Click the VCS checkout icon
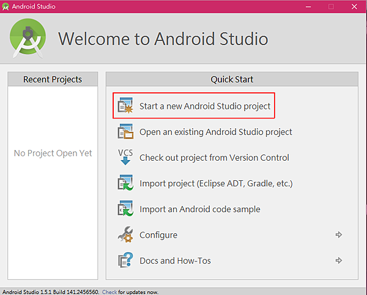The width and height of the screenshot is (367, 295). 125,158
